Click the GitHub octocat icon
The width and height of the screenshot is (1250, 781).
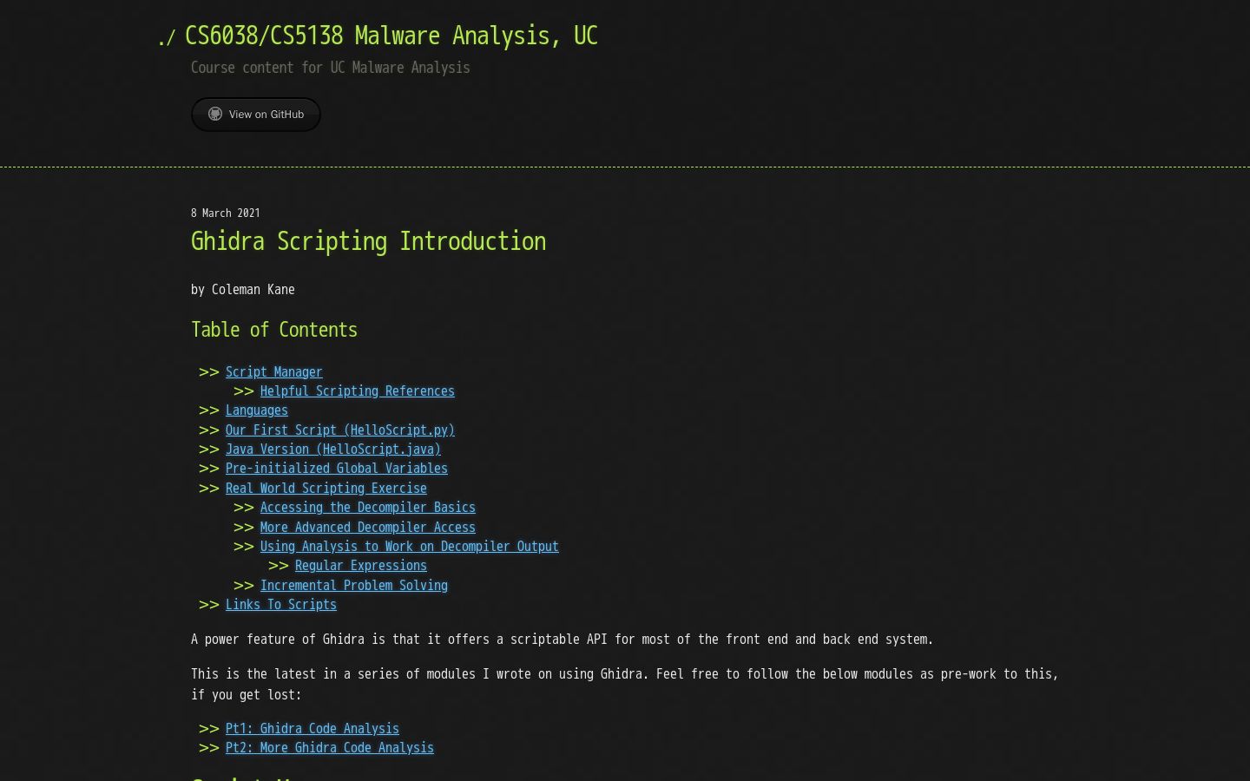click(x=215, y=114)
